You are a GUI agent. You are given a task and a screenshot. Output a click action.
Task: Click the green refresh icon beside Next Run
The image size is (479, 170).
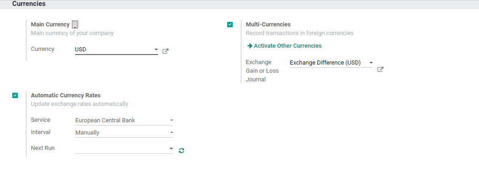[182, 150]
